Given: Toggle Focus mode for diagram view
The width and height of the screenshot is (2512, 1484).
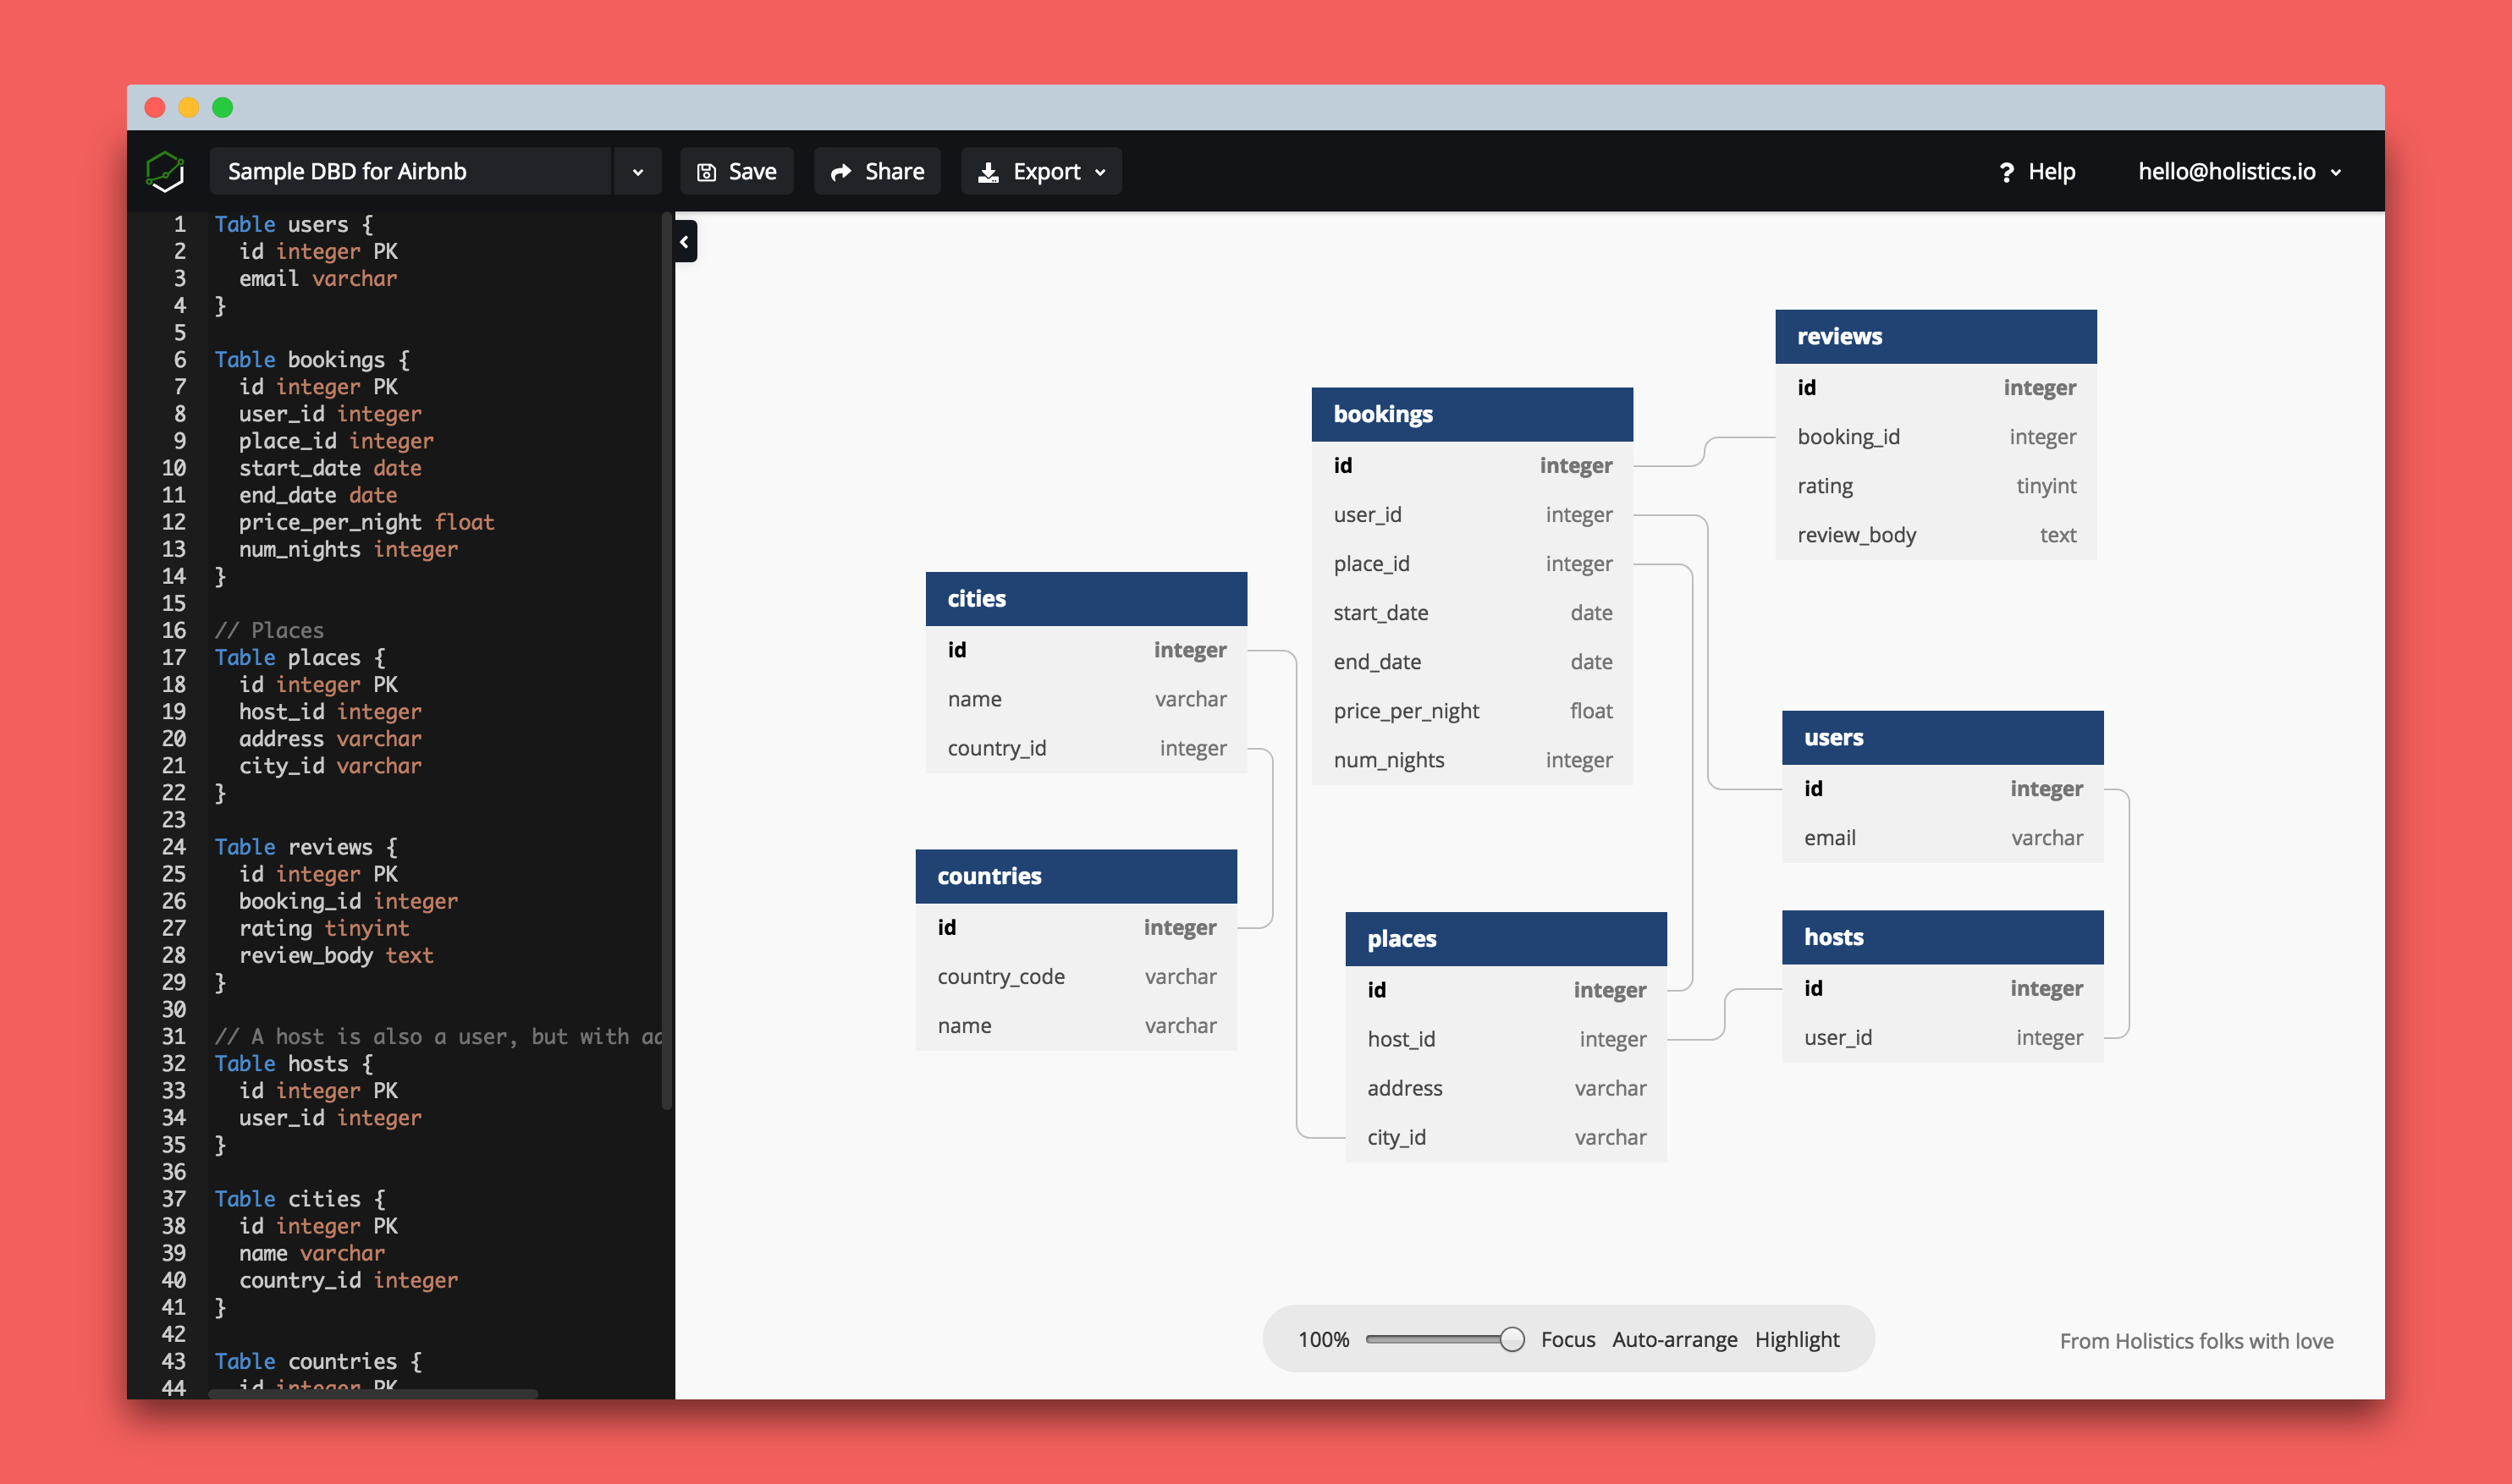Looking at the screenshot, I should pos(1567,1339).
